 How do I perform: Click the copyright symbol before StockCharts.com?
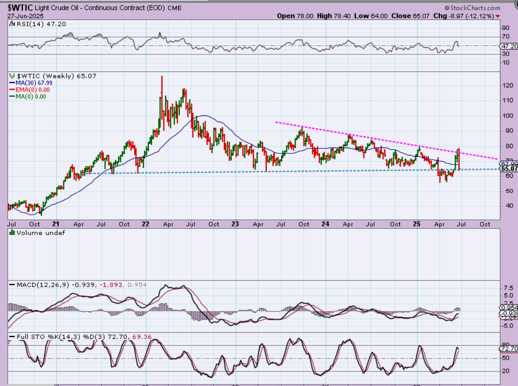point(447,8)
